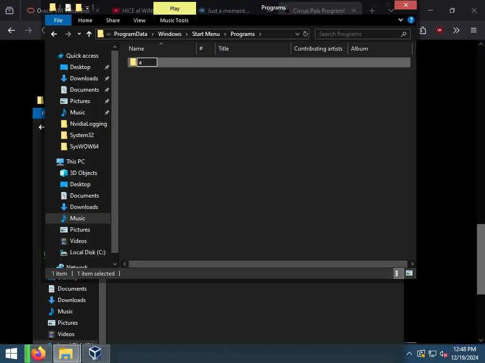Select the View ribbon tab

tap(139, 20)
